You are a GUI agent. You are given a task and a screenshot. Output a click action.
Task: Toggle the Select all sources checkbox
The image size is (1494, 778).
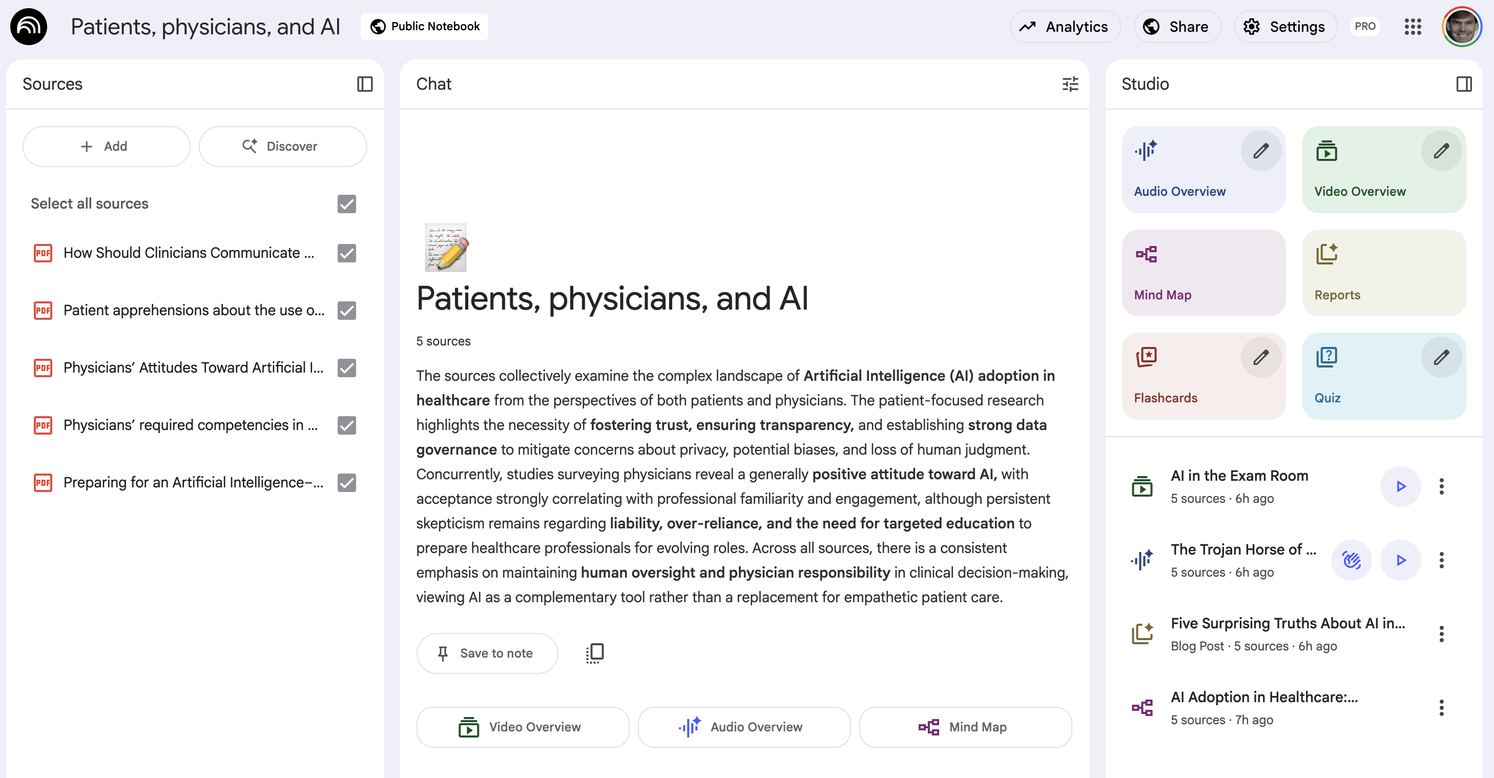pyautogui.click(x=347, y=203)
